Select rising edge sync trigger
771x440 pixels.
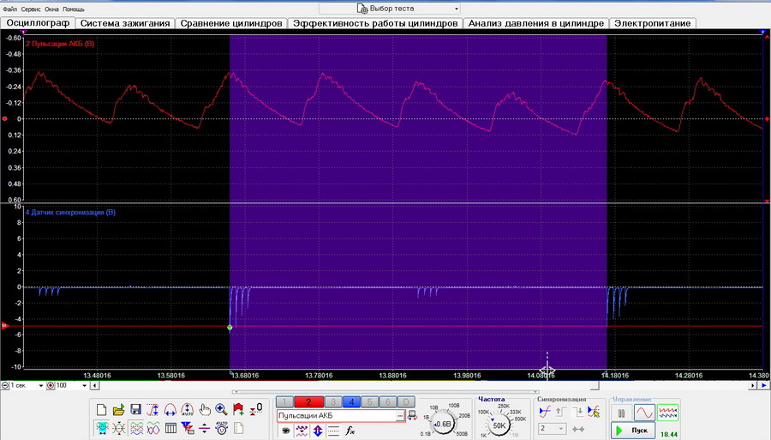[560, 412]
